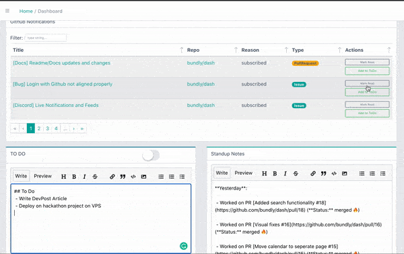Add unordered list in TO DO editor
The image size is (404, 254).
[161, 177]
